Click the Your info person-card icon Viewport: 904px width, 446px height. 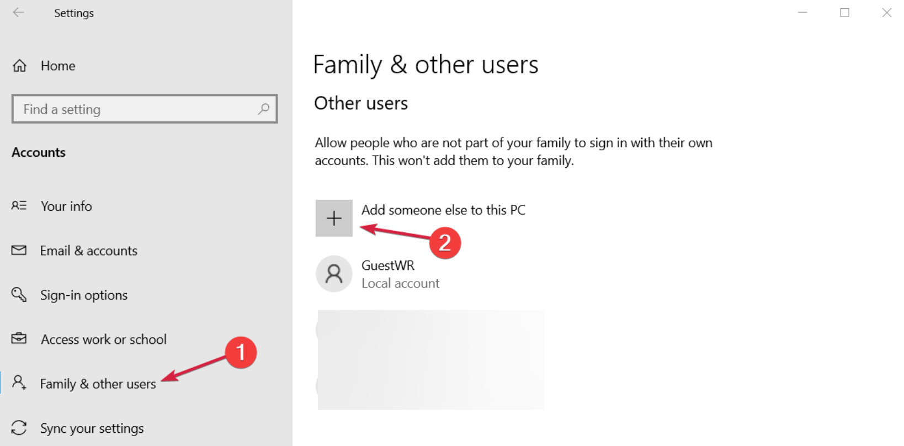pos(19,205)
